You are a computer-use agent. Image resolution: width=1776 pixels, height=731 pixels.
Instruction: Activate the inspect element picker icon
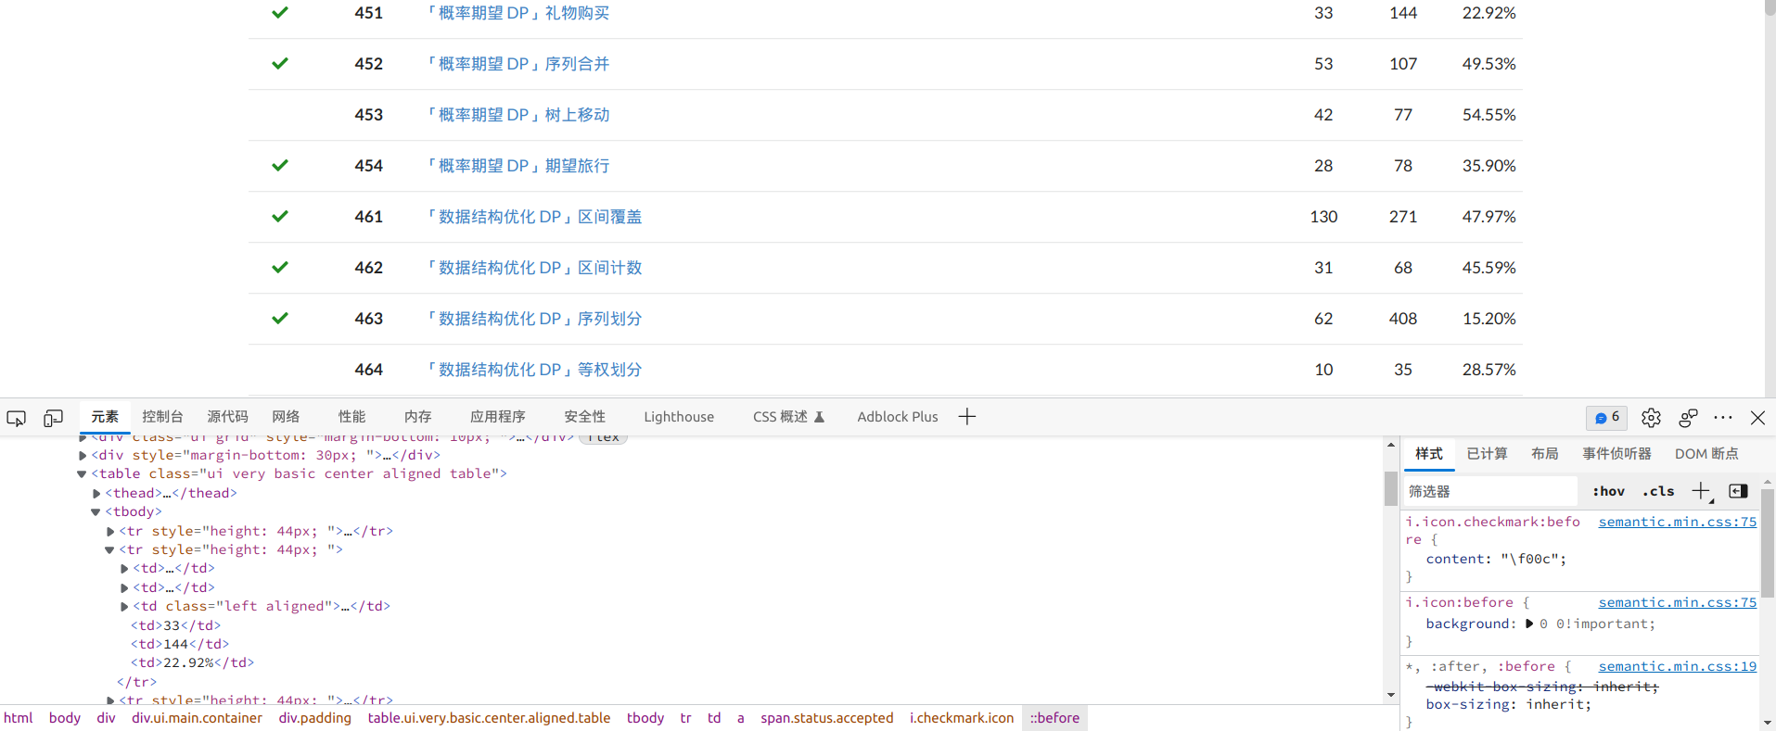tap(17, 418)
